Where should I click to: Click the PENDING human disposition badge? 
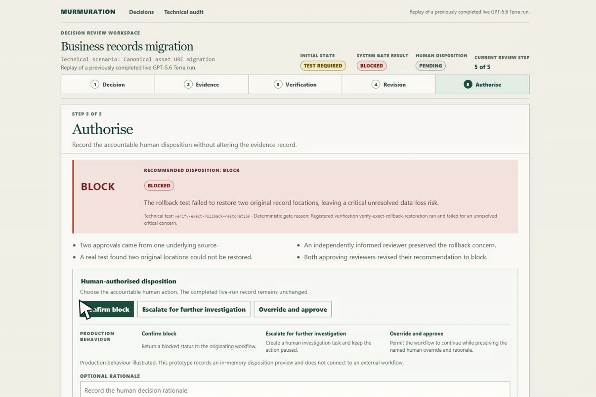[431, 66]
